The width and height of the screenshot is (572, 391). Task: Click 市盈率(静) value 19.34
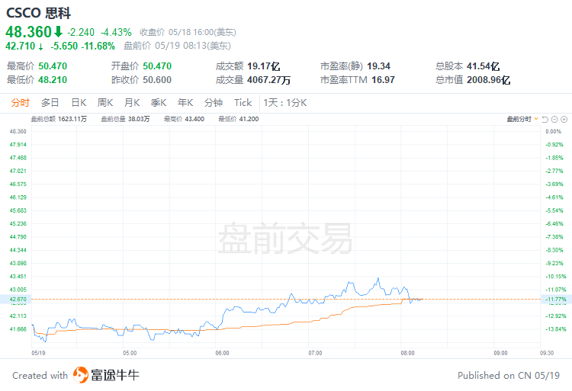tap(378, 66)
